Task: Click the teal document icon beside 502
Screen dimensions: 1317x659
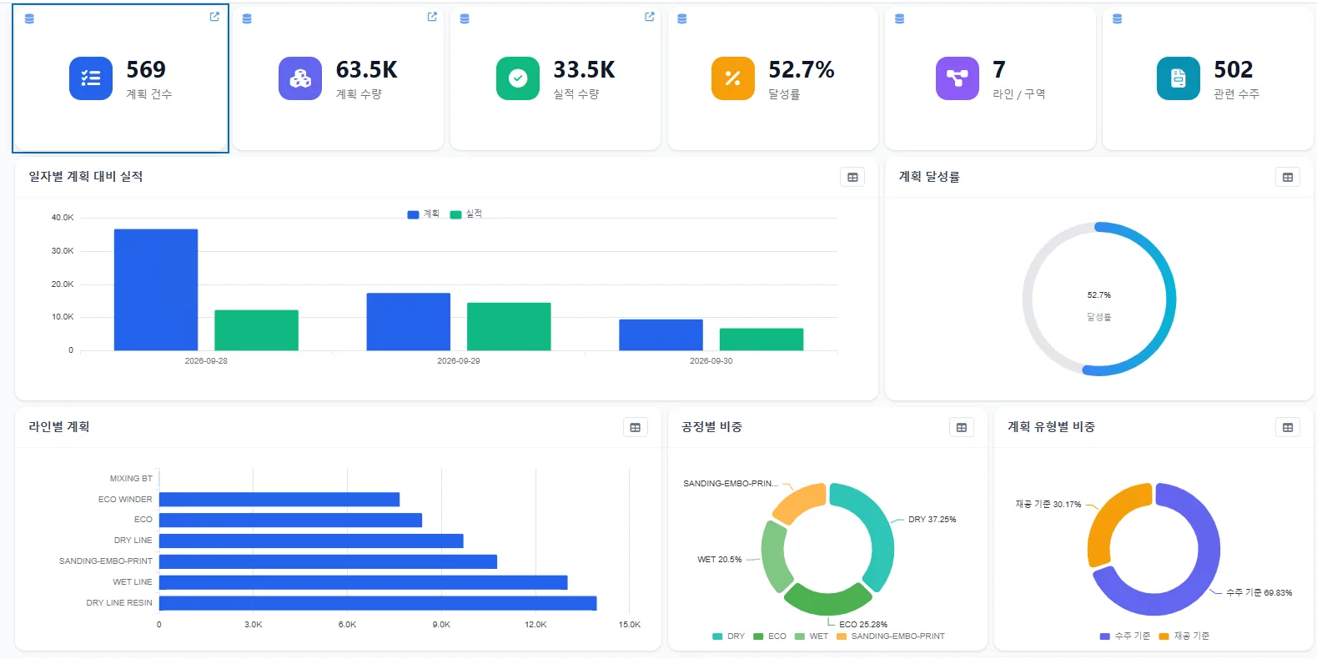Action: tap(1179, 78)
